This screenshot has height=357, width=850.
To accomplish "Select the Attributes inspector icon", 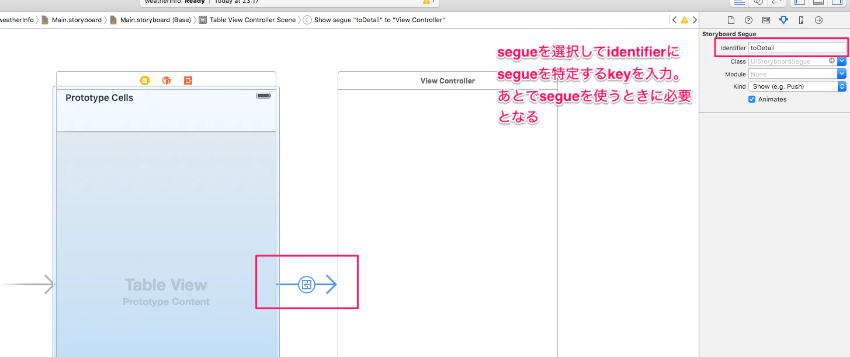I will pos(783,20).
